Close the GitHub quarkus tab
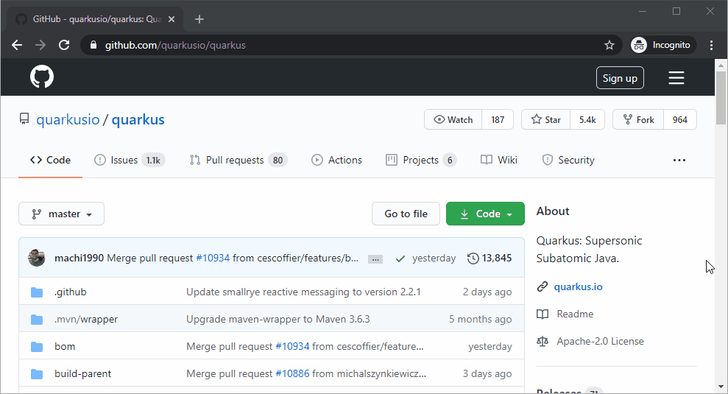Image resolution: width=728 pixels, height=394 pixels. coord(172,19)
